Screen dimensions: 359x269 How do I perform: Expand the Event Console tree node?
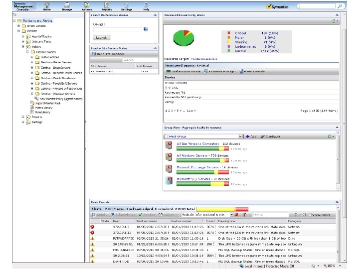[x=19, y=26]
